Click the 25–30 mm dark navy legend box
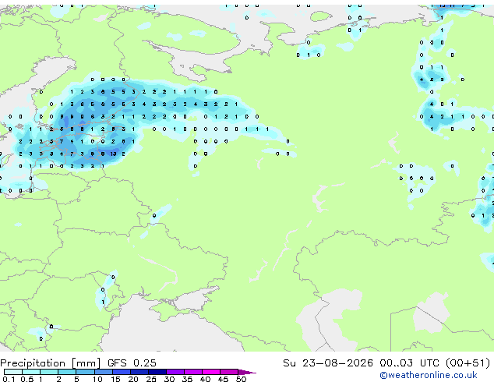 (157, 372)
